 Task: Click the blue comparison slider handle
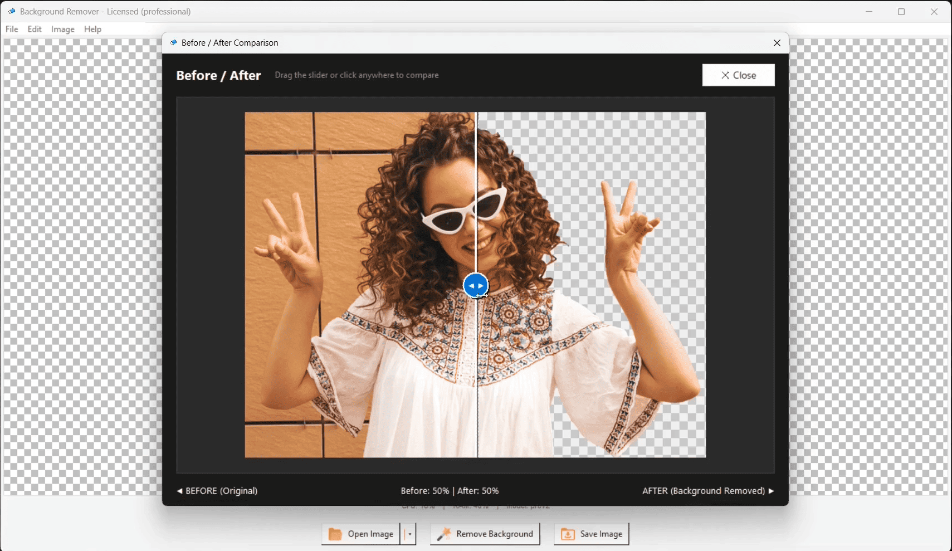pyautogui.click(x=476, y=286)
